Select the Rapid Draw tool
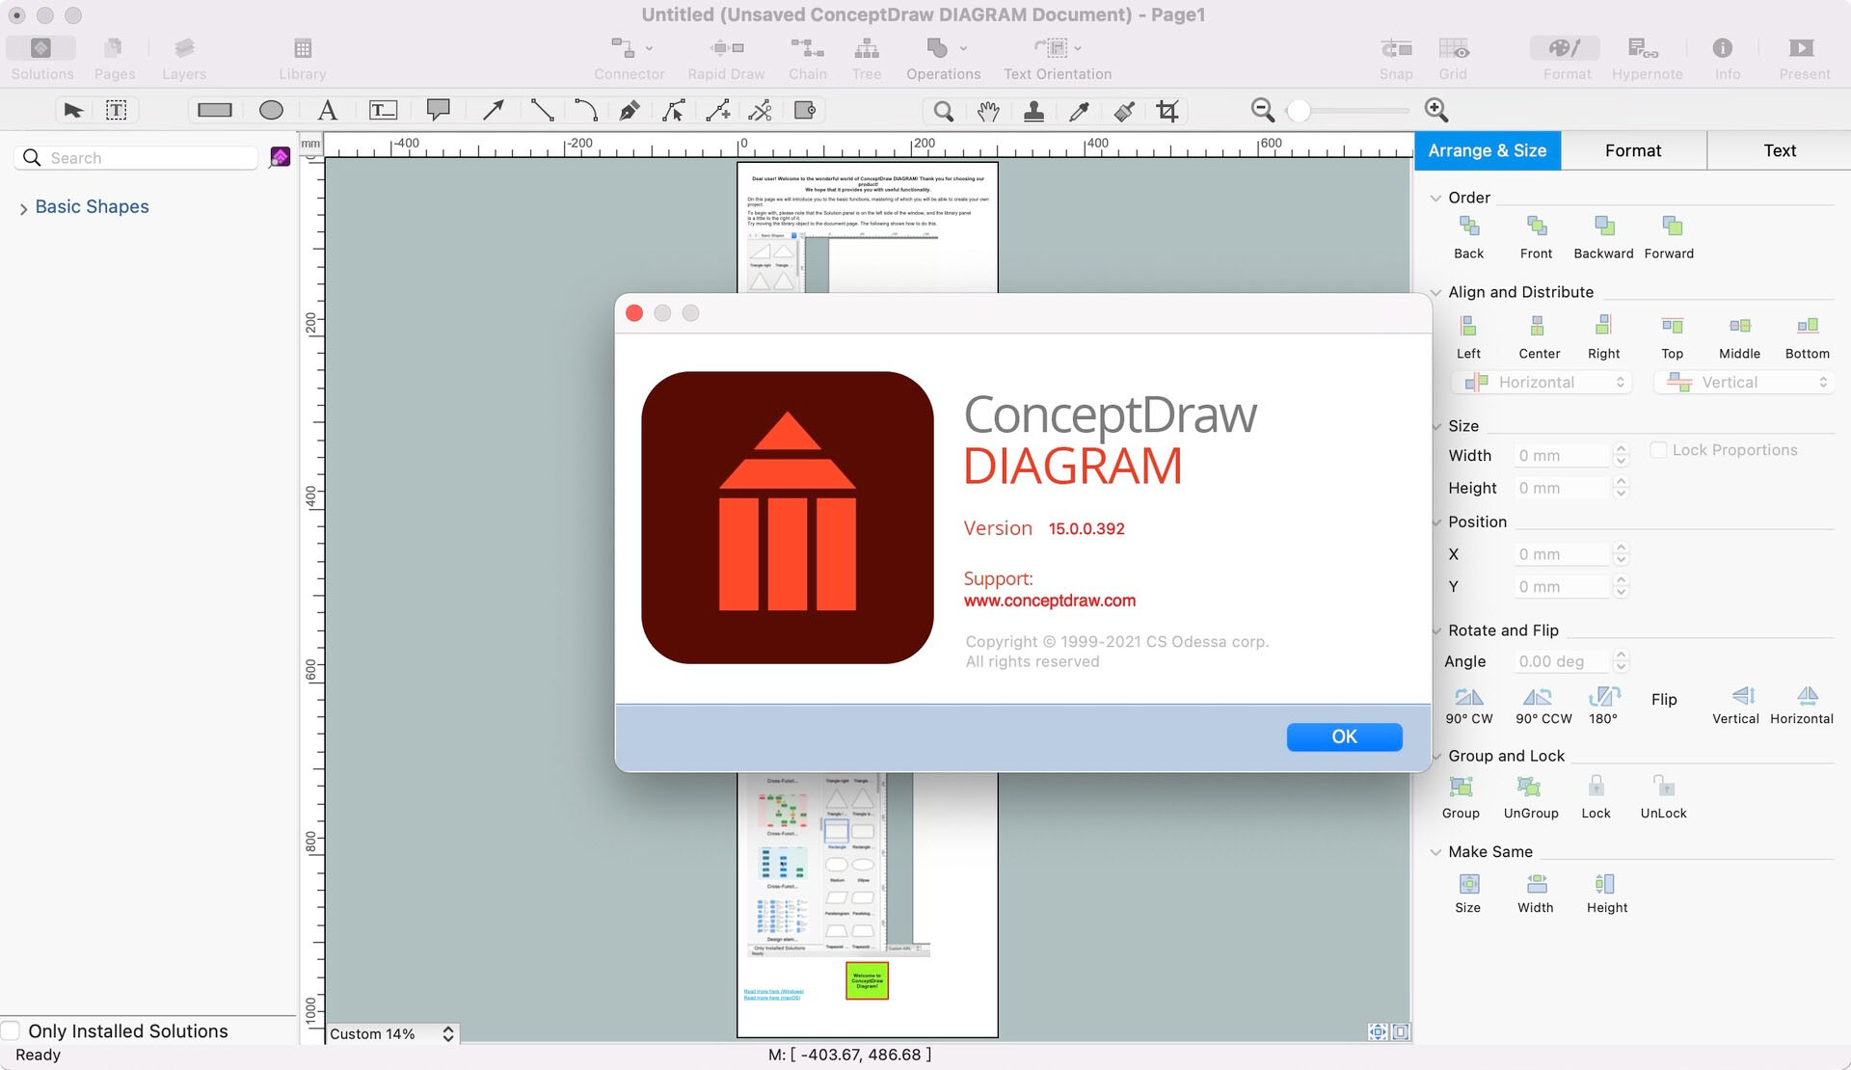 (x=726, y=58)
